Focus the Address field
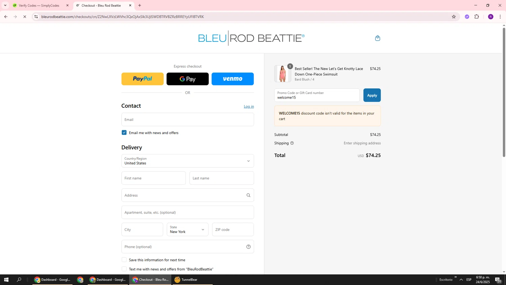 coord(188,195)
